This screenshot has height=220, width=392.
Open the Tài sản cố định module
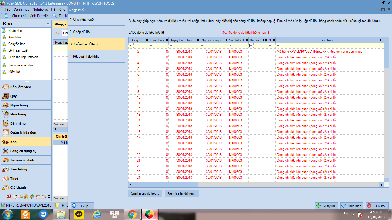click(x=26, y=160)
